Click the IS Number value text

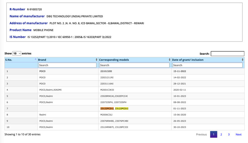pyautogui.click(x=69, y=37)
